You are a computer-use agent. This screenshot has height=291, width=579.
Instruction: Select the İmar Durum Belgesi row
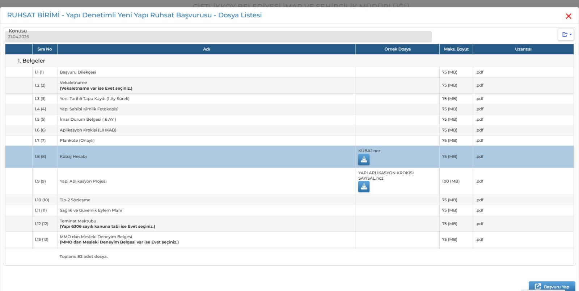tap(289, 119)
